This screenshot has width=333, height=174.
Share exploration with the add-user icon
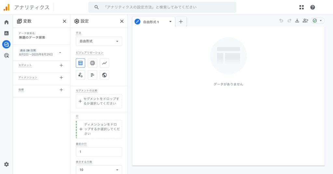[305, 21]
